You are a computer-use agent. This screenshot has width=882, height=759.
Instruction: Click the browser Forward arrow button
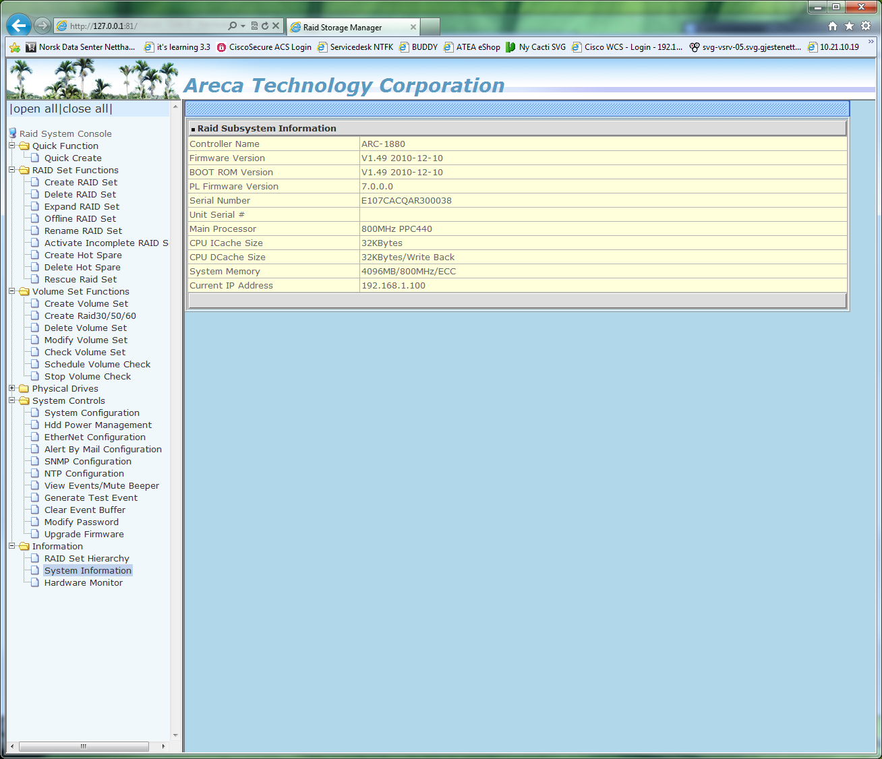[x=42, y=26]
